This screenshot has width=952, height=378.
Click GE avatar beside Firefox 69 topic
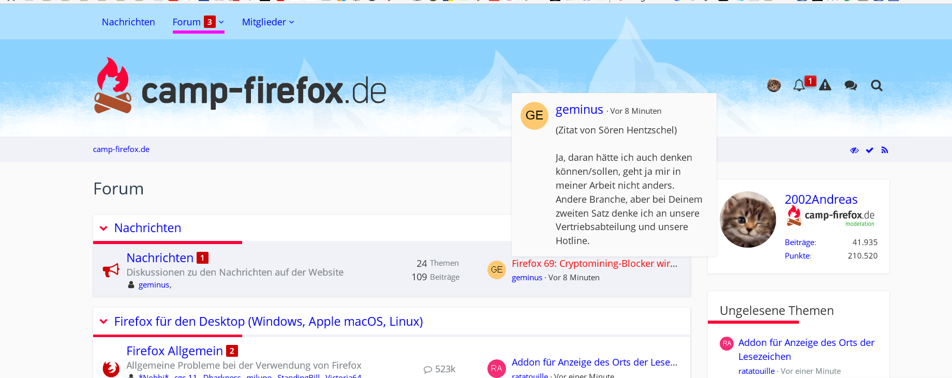(497, 269)
